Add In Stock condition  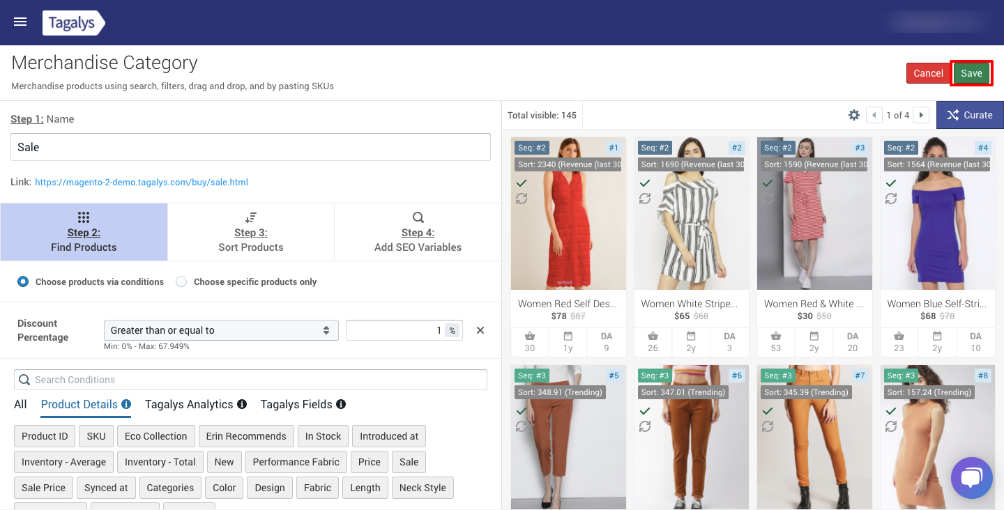coord(324,436)
